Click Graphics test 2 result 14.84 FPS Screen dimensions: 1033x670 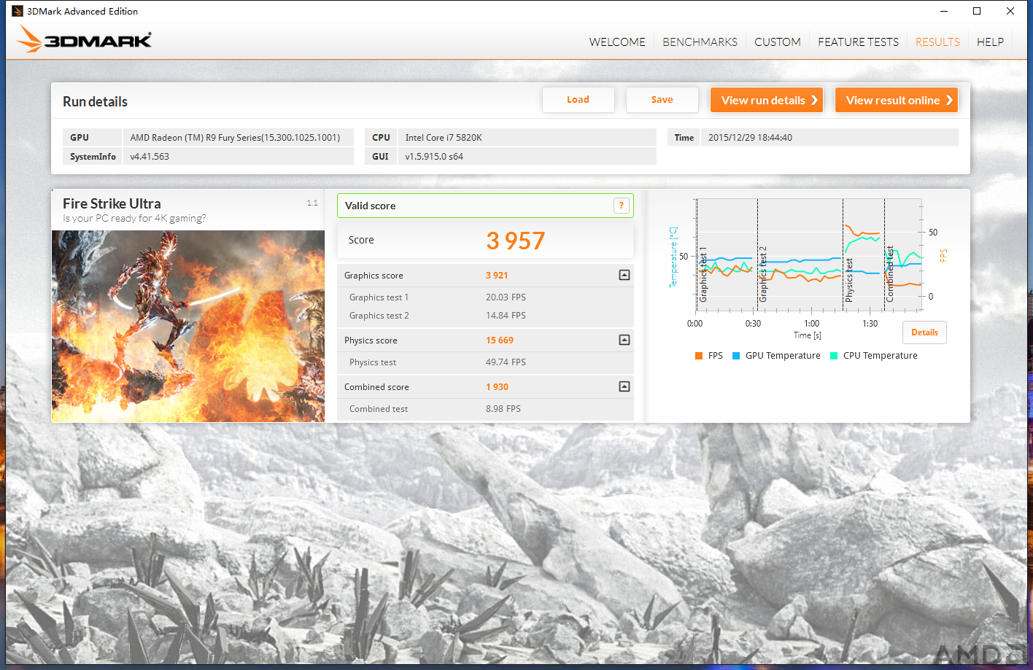point(506,315)
